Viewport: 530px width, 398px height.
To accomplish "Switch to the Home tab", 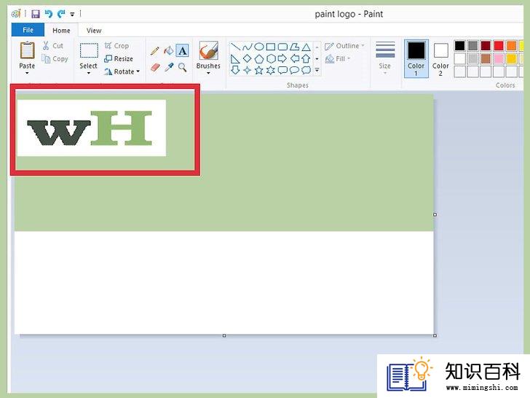I will click(61, 31).
